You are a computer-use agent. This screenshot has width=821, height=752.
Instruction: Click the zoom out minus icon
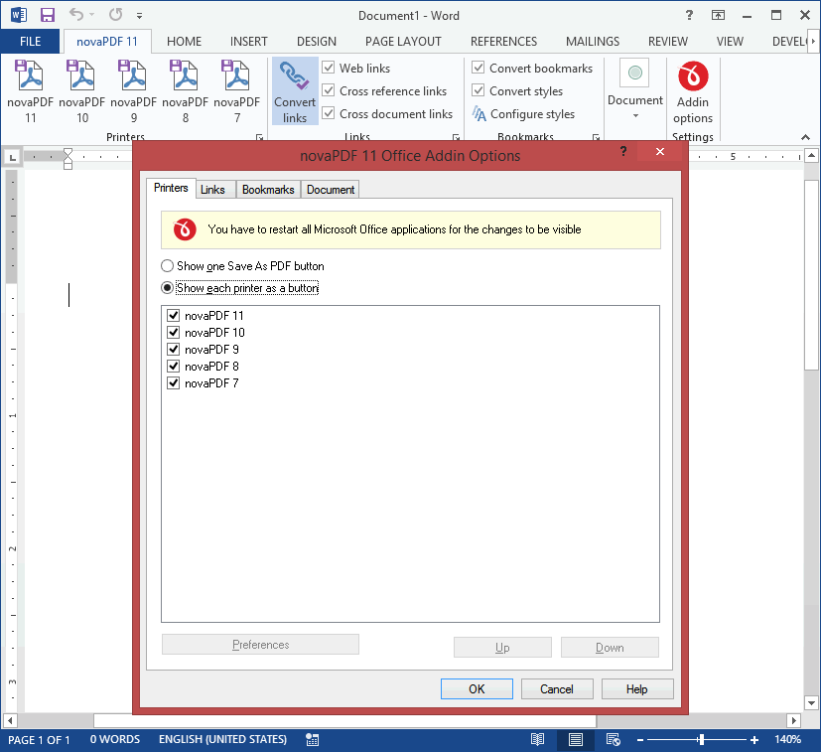tap(640, 740)
